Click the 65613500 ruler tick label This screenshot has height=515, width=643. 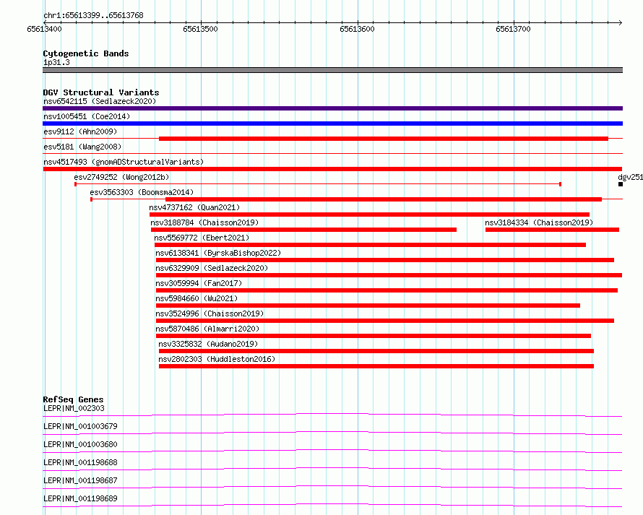201,29
